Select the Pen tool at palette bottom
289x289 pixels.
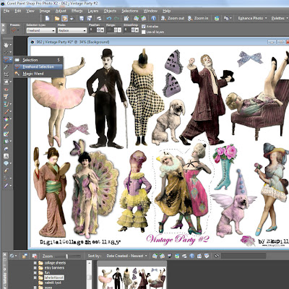[6, 186]
